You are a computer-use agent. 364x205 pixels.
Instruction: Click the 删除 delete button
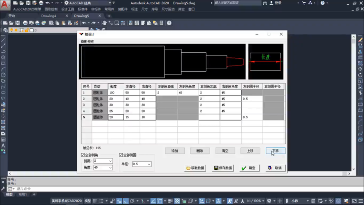tap(200, 151)
